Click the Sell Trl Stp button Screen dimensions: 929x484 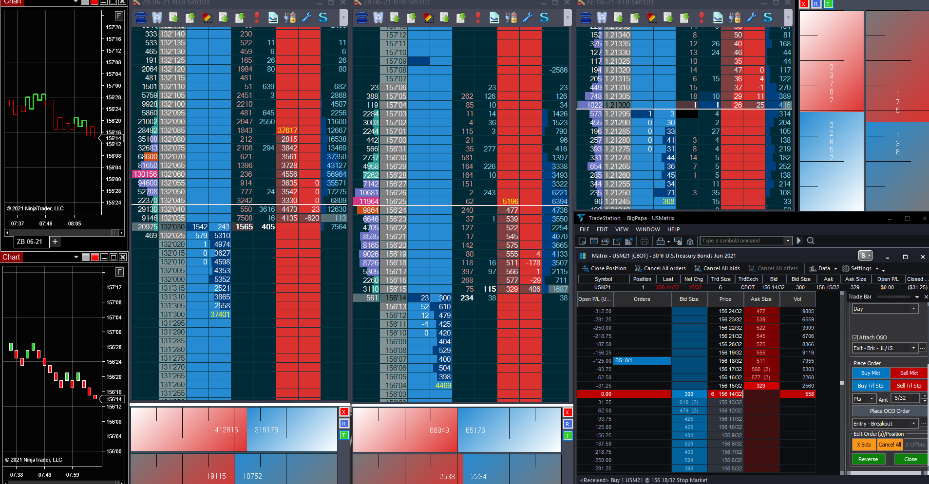(x=909, y=386)
